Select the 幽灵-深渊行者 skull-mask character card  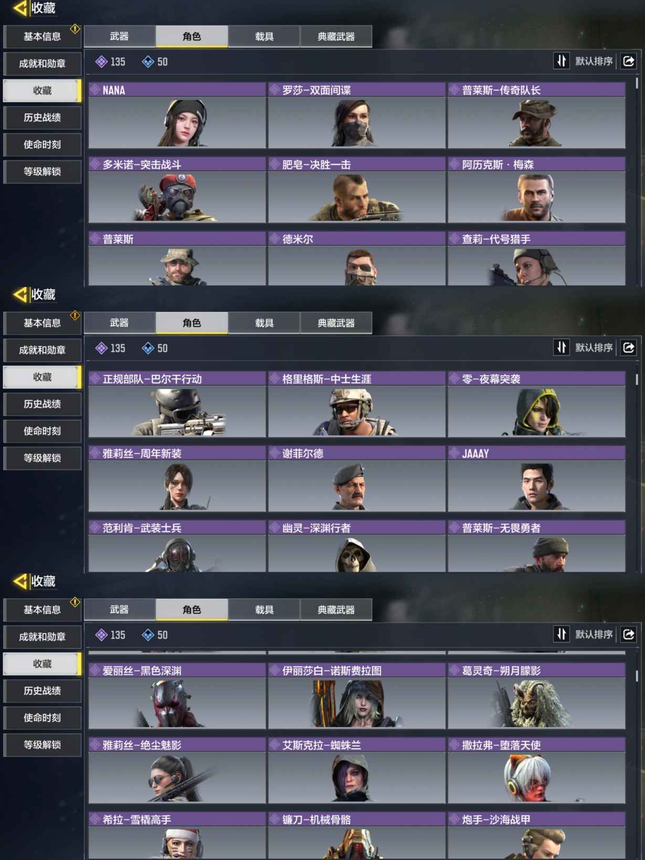(x=357, y=546)
